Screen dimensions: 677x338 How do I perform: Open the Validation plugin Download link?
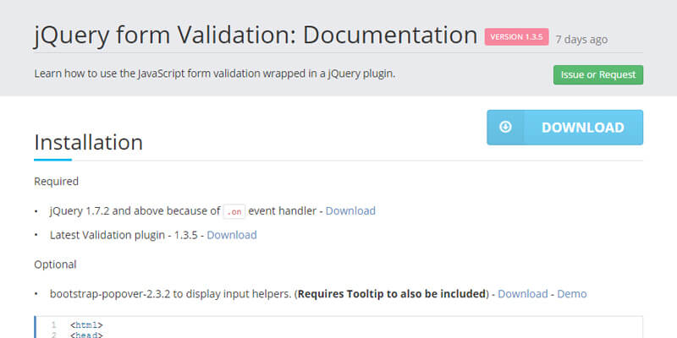click(232, 235)
